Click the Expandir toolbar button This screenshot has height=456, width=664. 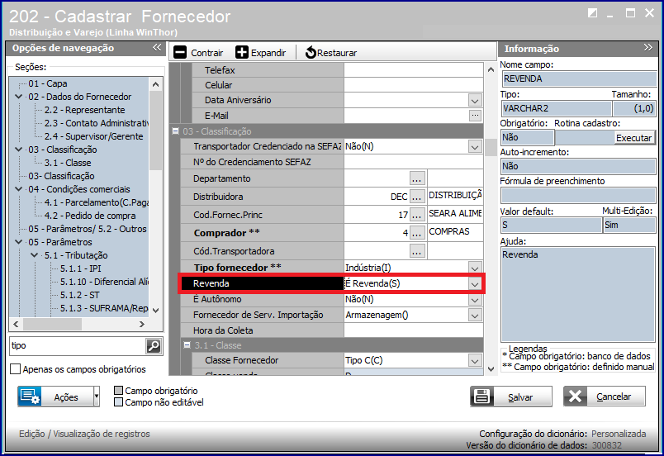260,53
